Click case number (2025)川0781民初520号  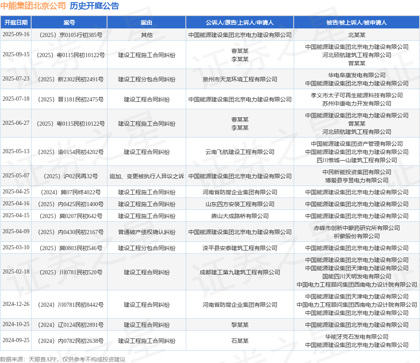[69, 272]
